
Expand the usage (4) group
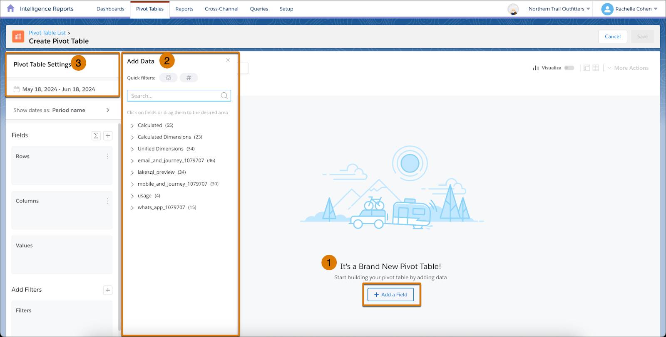point(132,196)
